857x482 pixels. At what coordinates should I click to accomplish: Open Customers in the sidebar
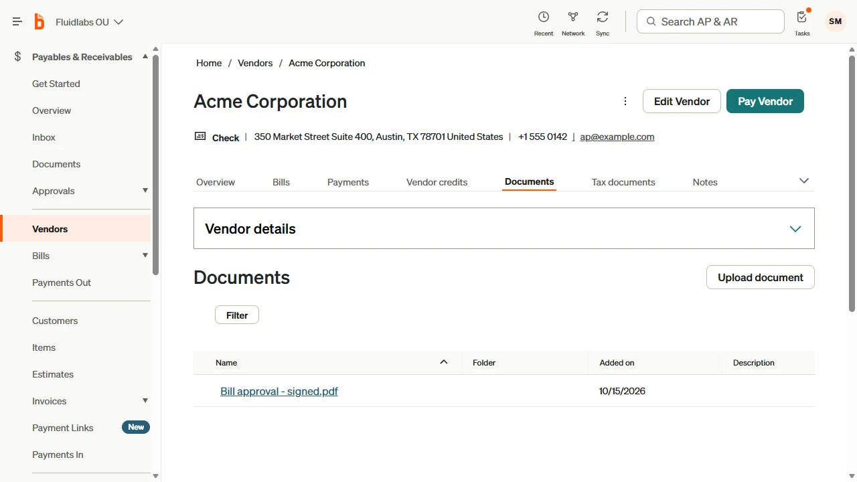(55, 321)
